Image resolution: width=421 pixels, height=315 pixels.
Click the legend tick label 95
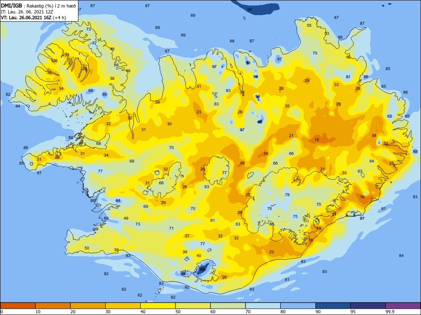tap(353, 312)
